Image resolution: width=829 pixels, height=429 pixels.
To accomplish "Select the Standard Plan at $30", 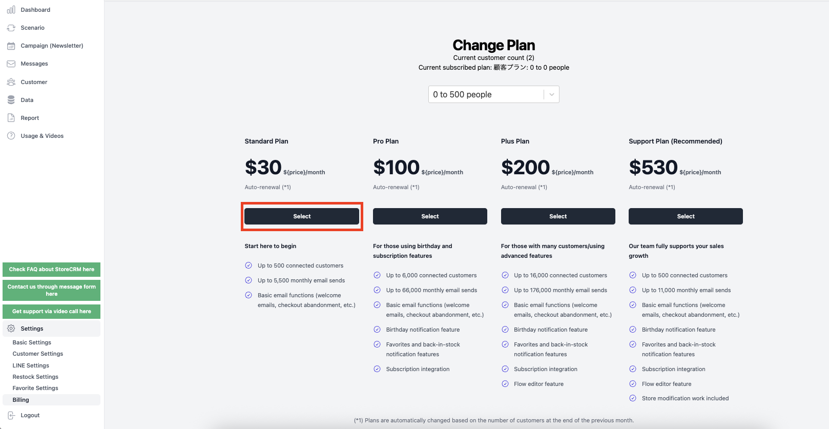I will click(302, 216).
